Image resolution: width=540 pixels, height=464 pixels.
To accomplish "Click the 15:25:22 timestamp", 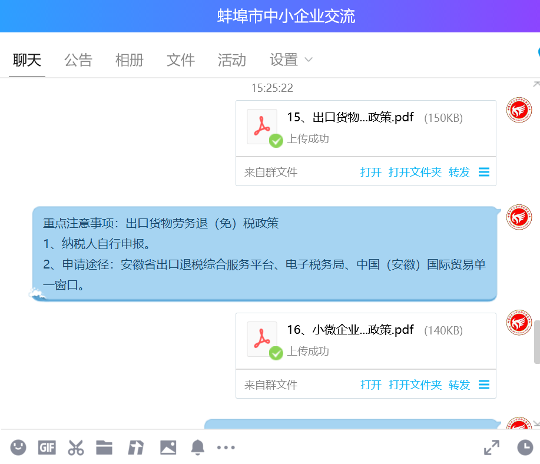I will [x=272, y=88].
